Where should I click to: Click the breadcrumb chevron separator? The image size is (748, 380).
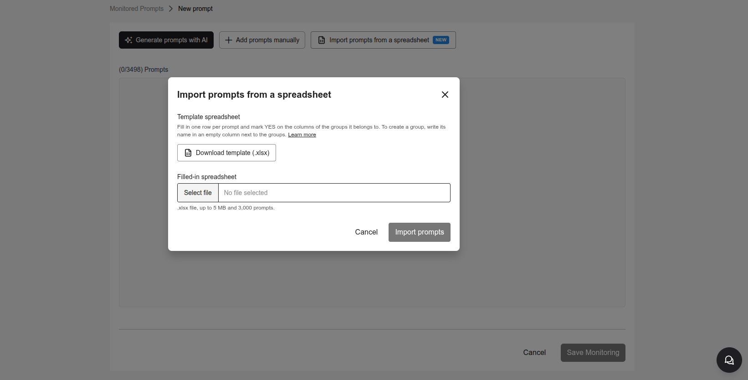pos(171,9)
